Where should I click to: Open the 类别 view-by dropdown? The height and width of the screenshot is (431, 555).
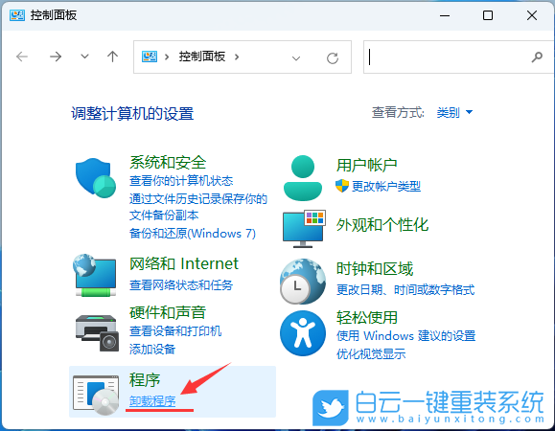[x=454, y=112]
